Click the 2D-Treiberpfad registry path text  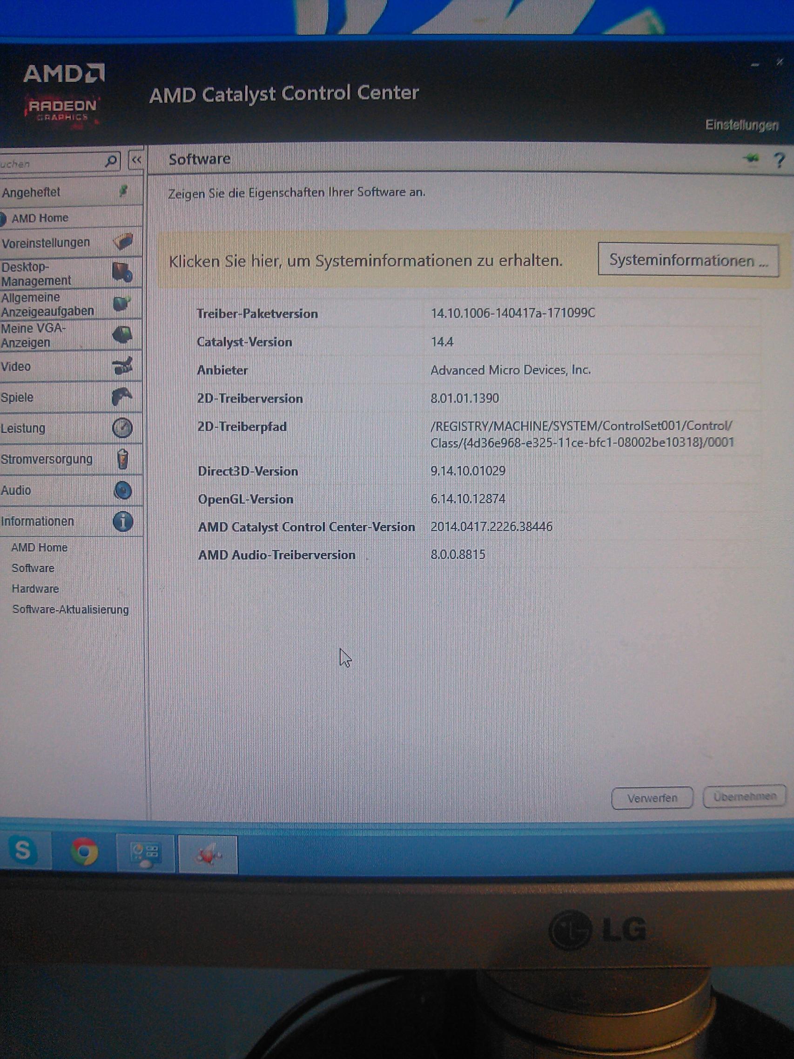click(x=582, y=434)
